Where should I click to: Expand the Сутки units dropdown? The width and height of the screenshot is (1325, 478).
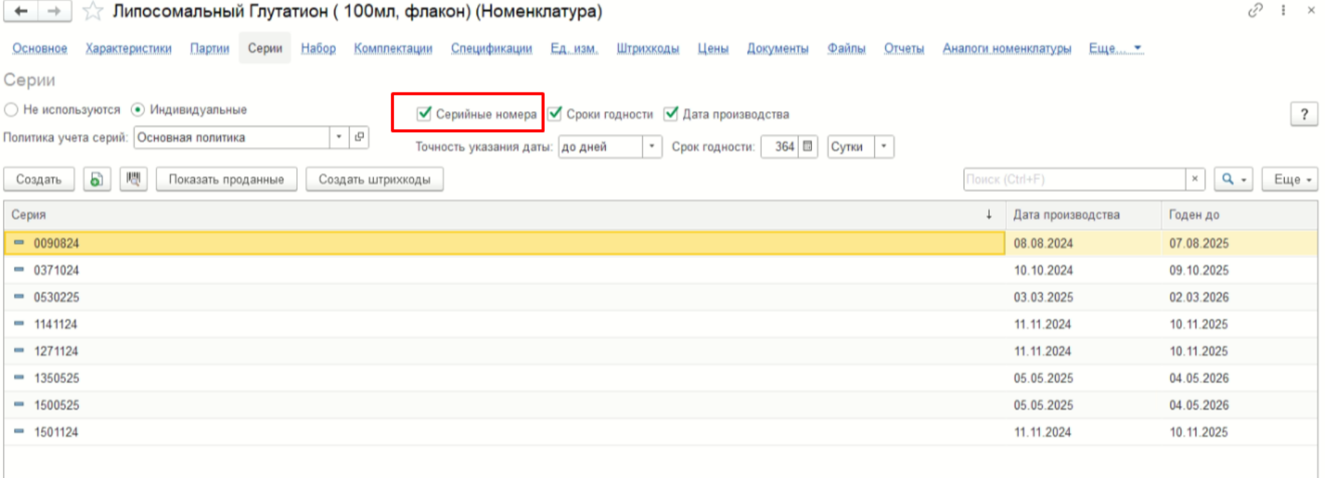click(884, 147)
